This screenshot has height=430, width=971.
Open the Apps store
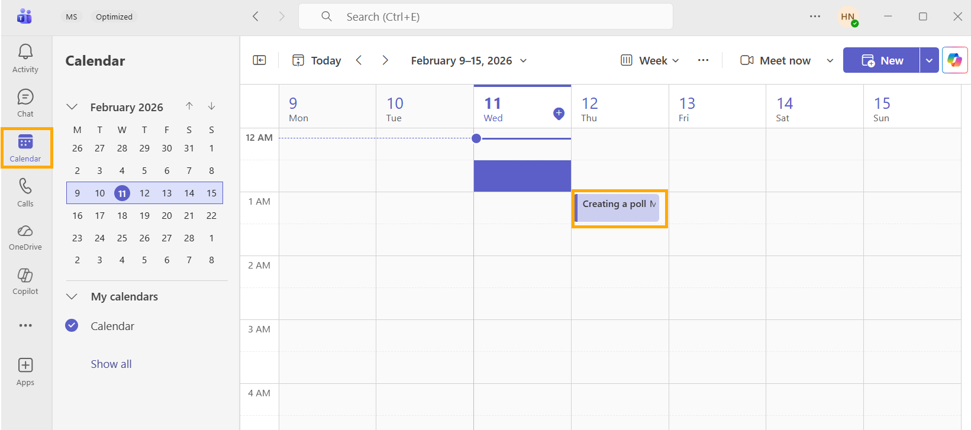point(25,372)
